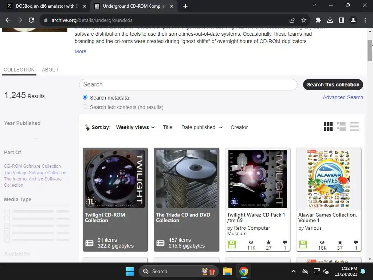Sort results by Title
The image size is (373, 280).
tap(168, 127)
